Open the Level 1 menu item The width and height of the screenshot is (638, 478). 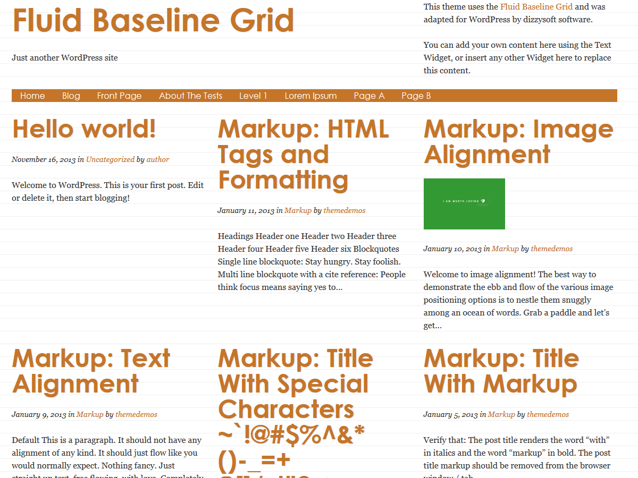click(x=253, y=96)
